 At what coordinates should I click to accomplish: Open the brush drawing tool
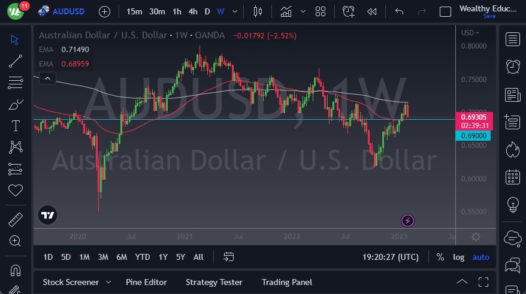point(16,104)
